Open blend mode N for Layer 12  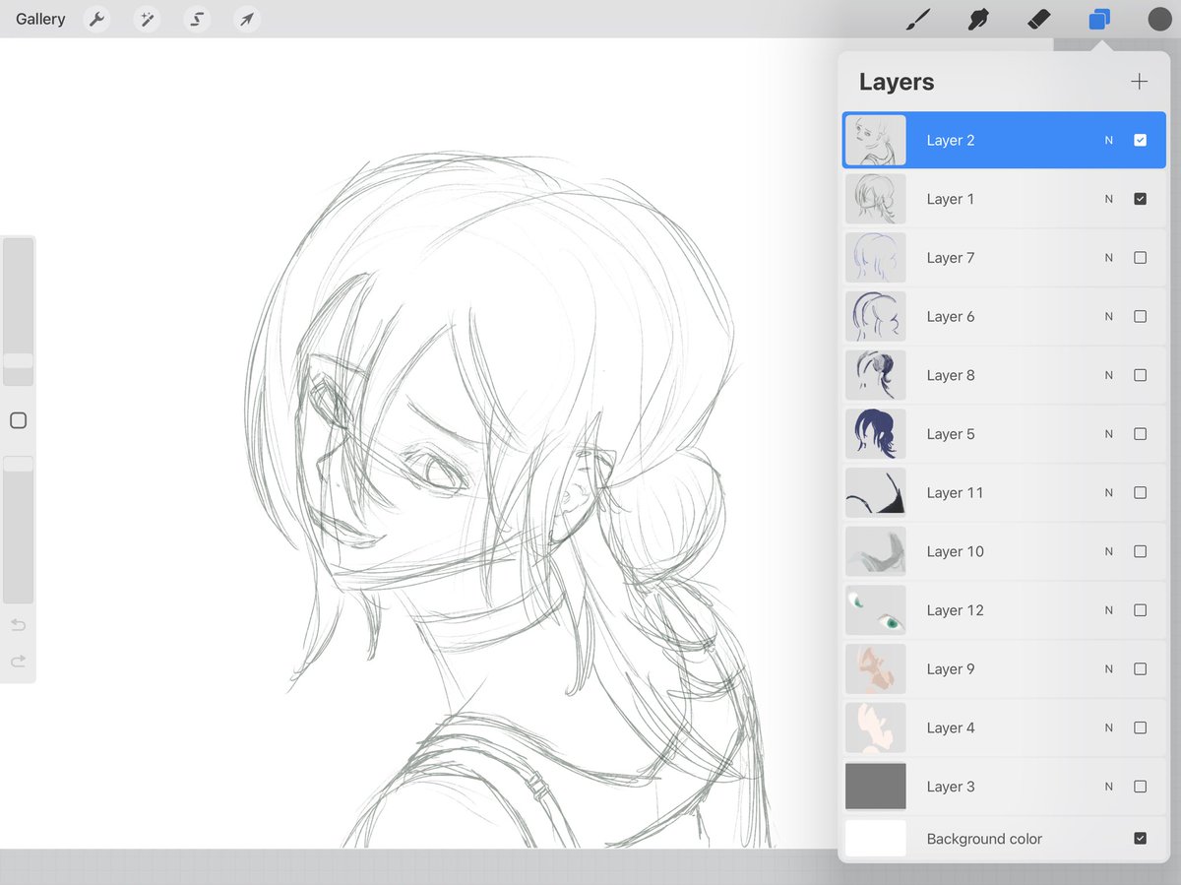point(1109,610)
